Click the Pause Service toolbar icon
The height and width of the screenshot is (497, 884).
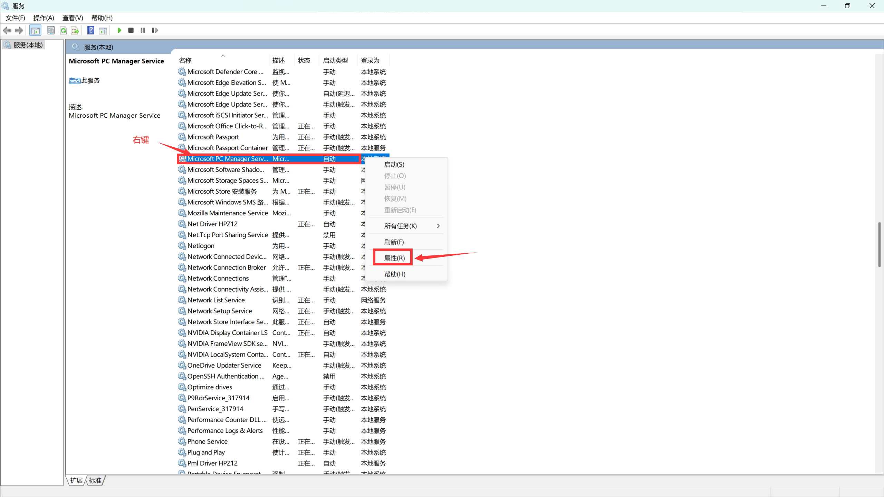pyautogui.click(x=143, y=30)
